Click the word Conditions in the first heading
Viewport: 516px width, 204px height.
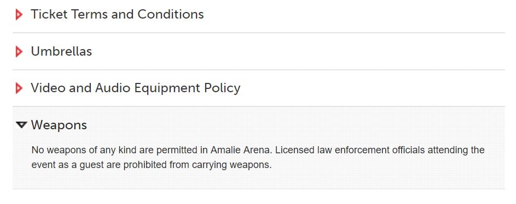[x=171, y=14]
